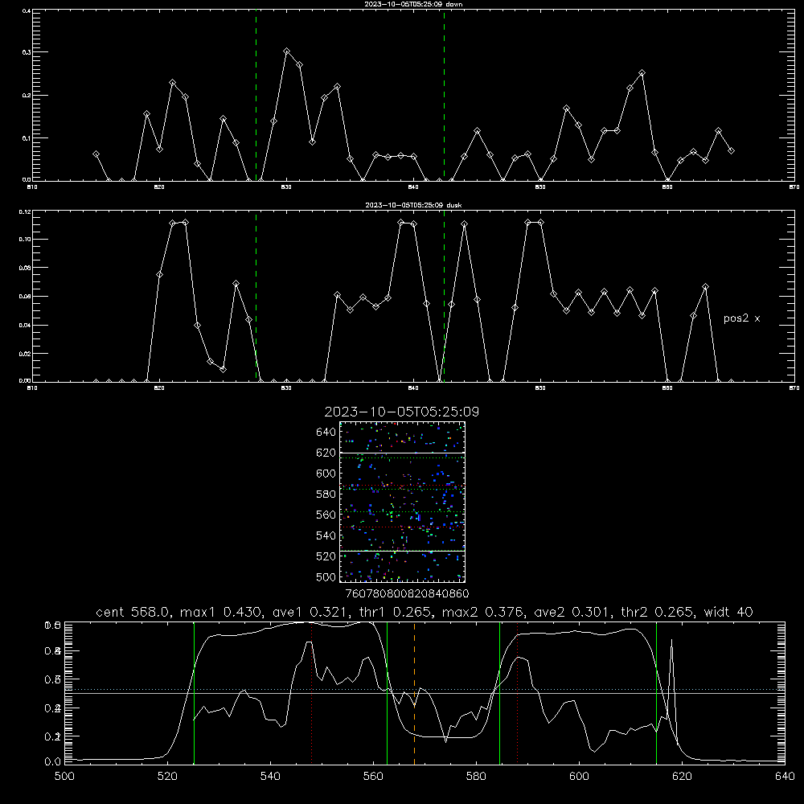Select the green solid line right of orange marker
Screen dimensions: 804x804
(499, 692)
